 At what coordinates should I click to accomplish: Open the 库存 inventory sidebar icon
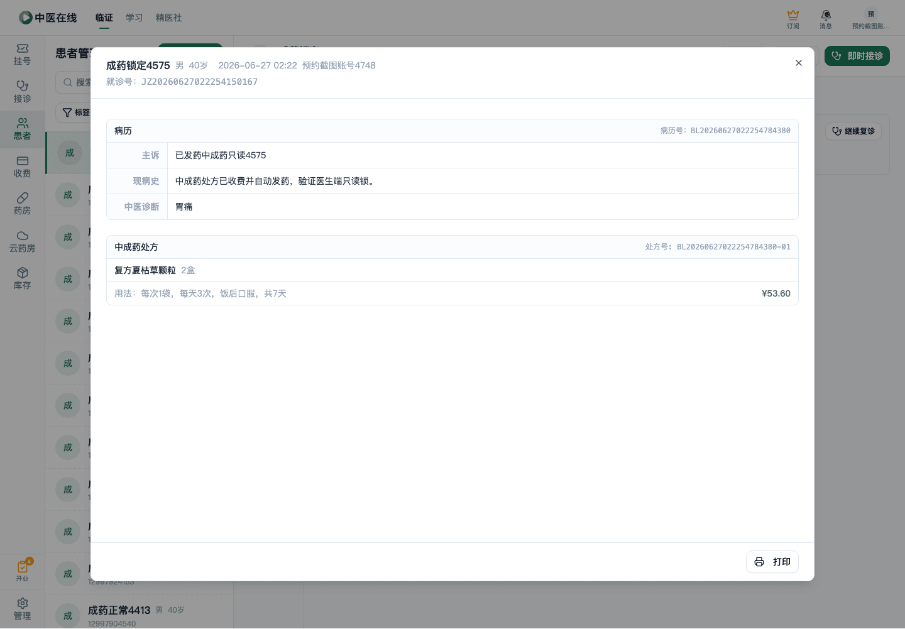(22, 279)
